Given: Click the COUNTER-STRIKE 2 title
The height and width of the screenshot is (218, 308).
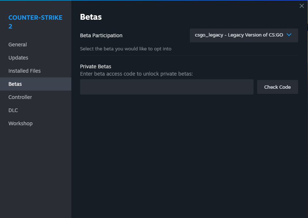Looking at the screenshot, I should [x=35, y=22].
